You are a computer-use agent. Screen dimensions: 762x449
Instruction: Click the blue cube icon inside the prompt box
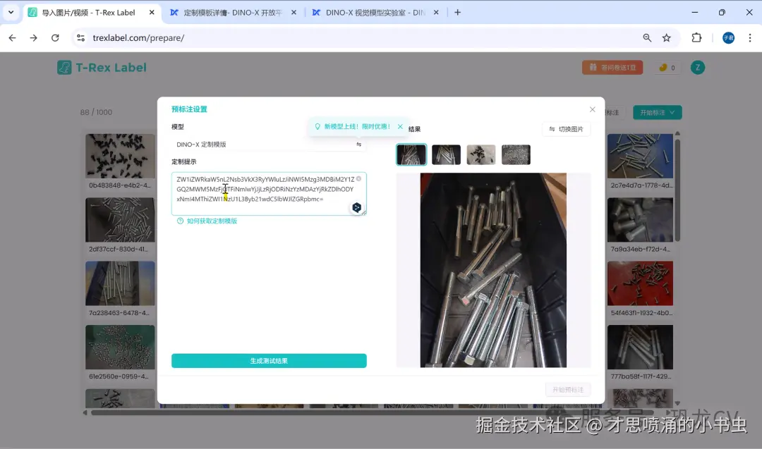[x=356, y=207]
